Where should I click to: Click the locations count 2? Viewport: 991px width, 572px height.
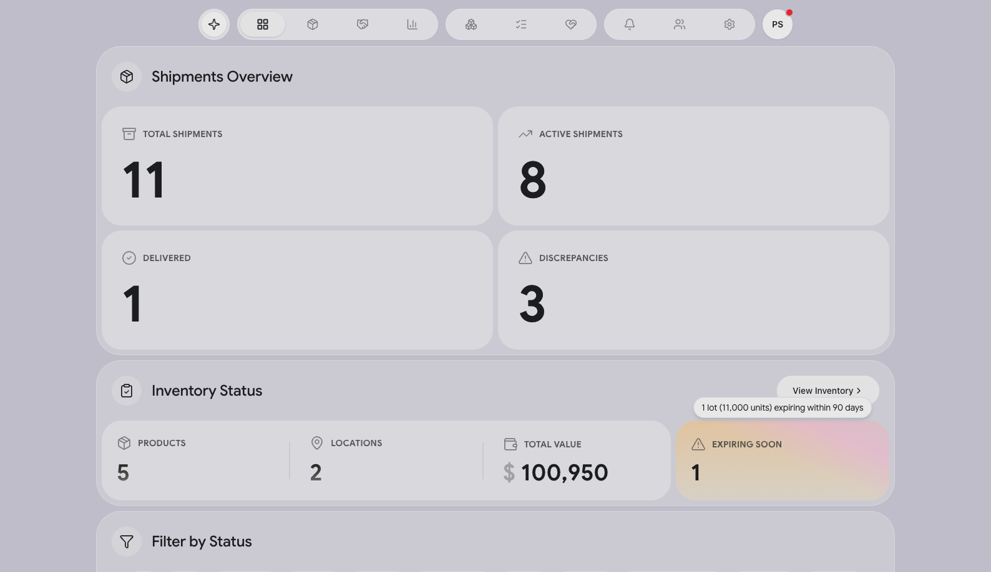point(316,472)
